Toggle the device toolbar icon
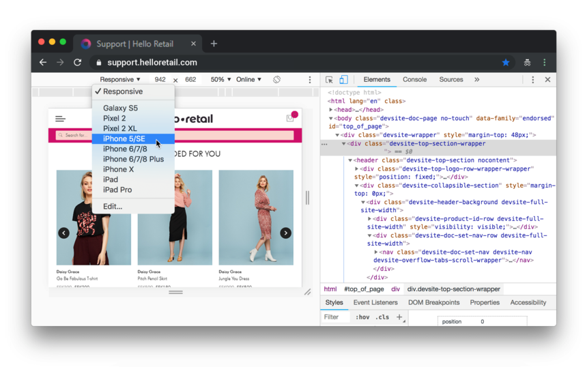Screen dimensions: 587x367 [x=343, y=80]
